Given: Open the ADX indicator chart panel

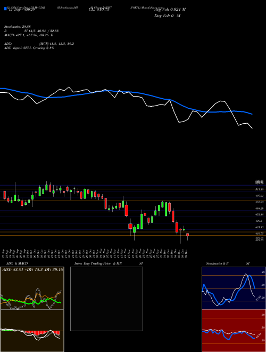Looking at the screenshot, I should pyautogui.click(x=32, y=288).
